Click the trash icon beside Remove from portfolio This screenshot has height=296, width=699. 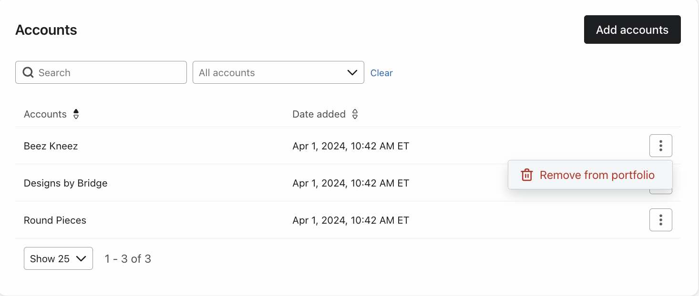pos(526,175)
